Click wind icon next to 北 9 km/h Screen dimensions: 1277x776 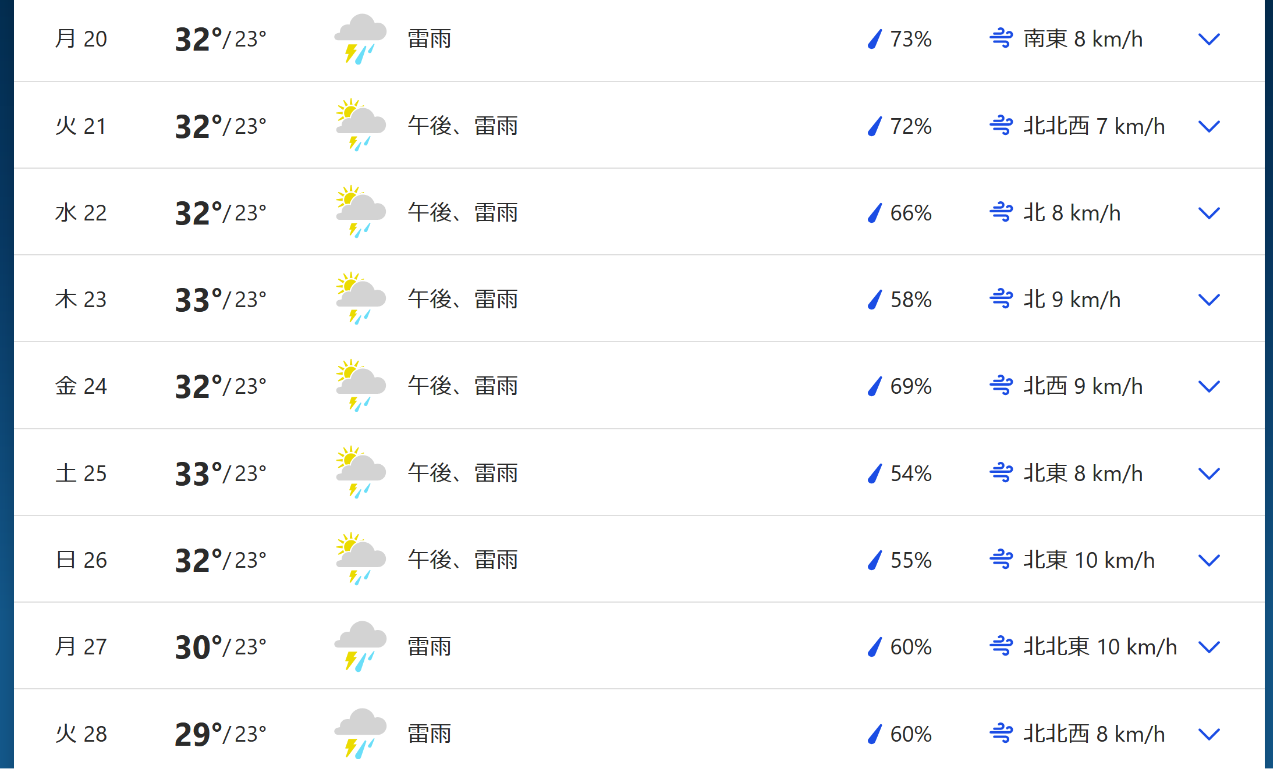pos(1001,300)
